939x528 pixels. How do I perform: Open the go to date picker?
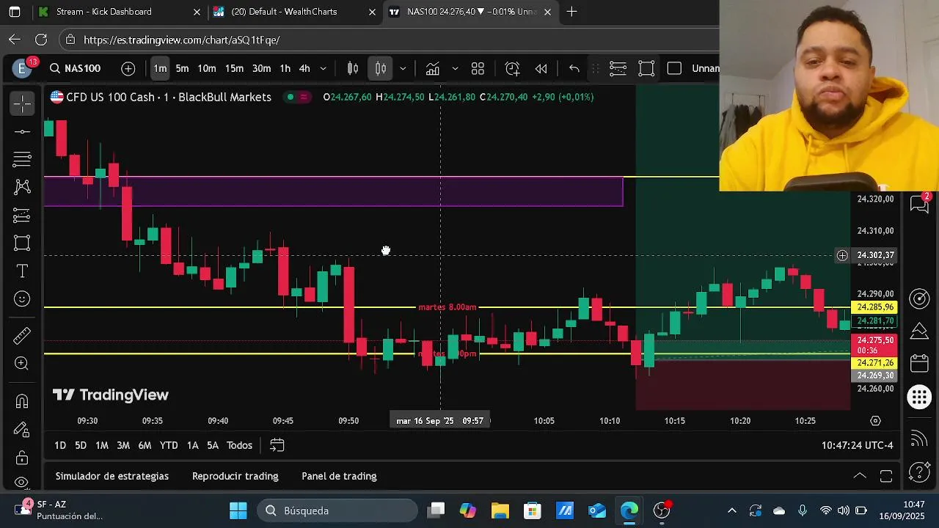click(277, 445)
